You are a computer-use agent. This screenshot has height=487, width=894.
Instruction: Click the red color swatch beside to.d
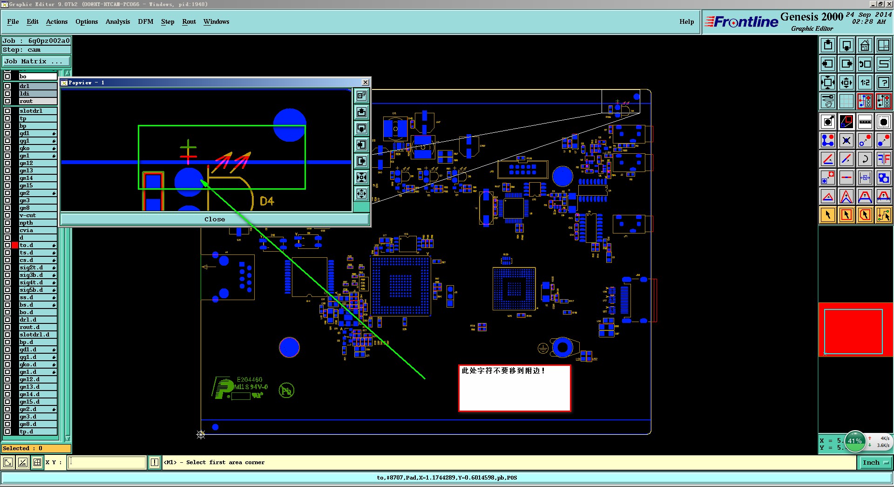click(15, 245)
